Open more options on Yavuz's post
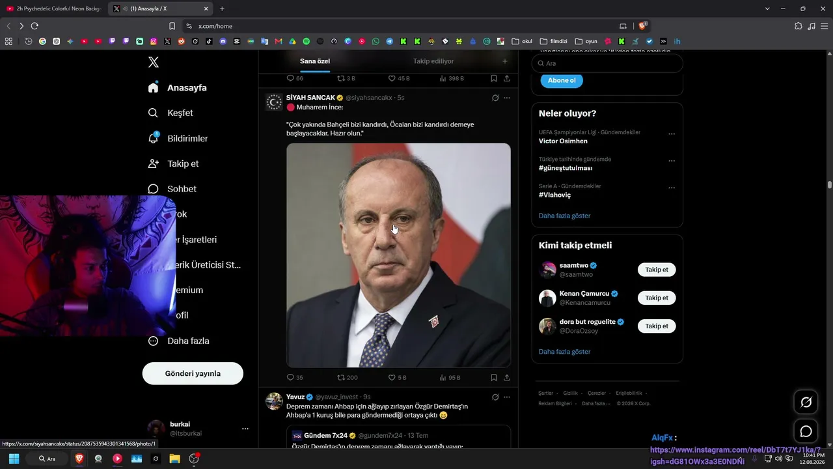The height and width of the screenshot is (469, 833). coord(507,397)
